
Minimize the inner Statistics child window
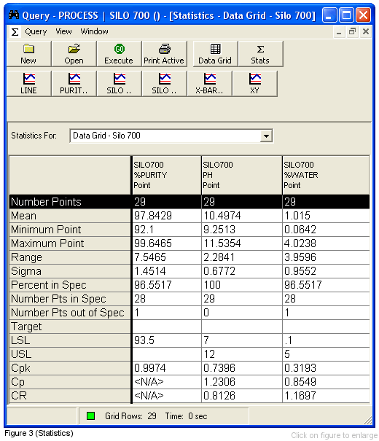click(x=339, y=32)
